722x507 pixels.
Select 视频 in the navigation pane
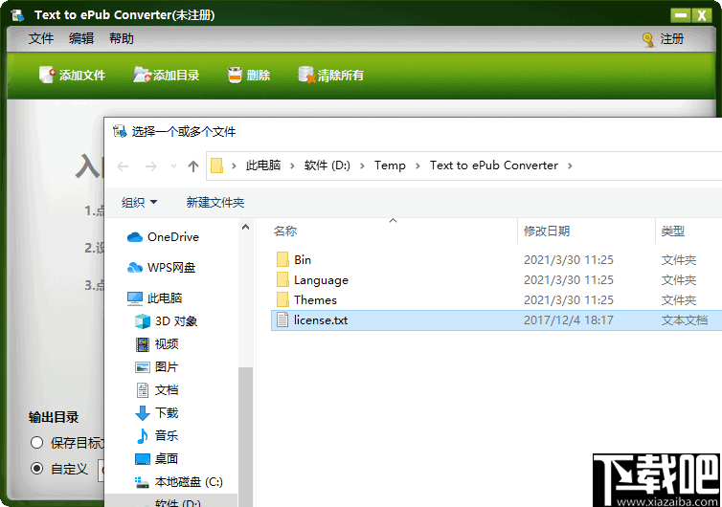(x=156, y=344)
